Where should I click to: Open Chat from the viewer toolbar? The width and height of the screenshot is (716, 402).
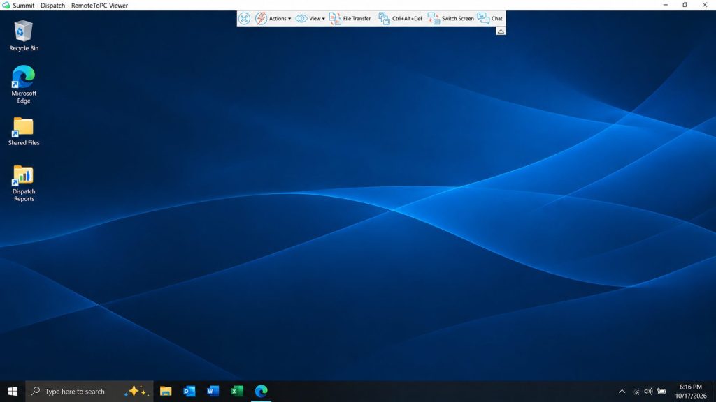490,19
